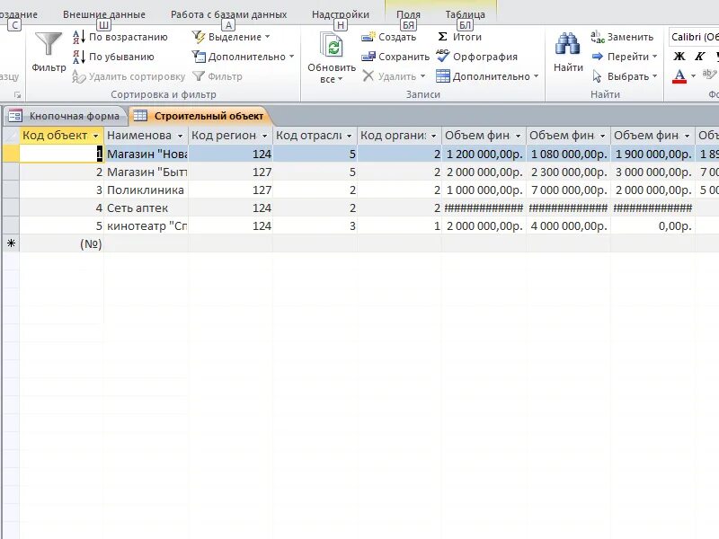This screenshot has width=719, height=539.
Task: Open the Код объект column filter arrow
Action: 95,136
